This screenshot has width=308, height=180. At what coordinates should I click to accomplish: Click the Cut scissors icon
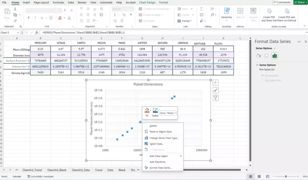click(15, 9)
